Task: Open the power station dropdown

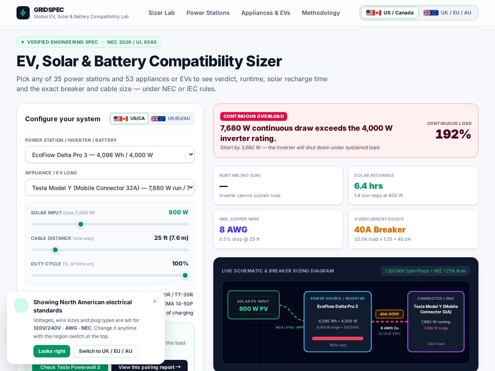Action: [x=110, y=155]
